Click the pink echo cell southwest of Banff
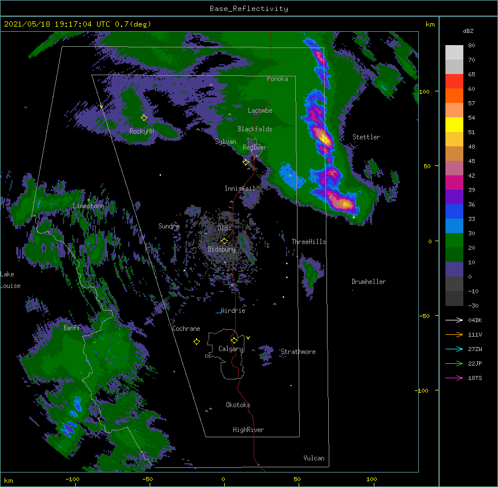This screenshot has width=498, height=487. (x=69, y=429)
